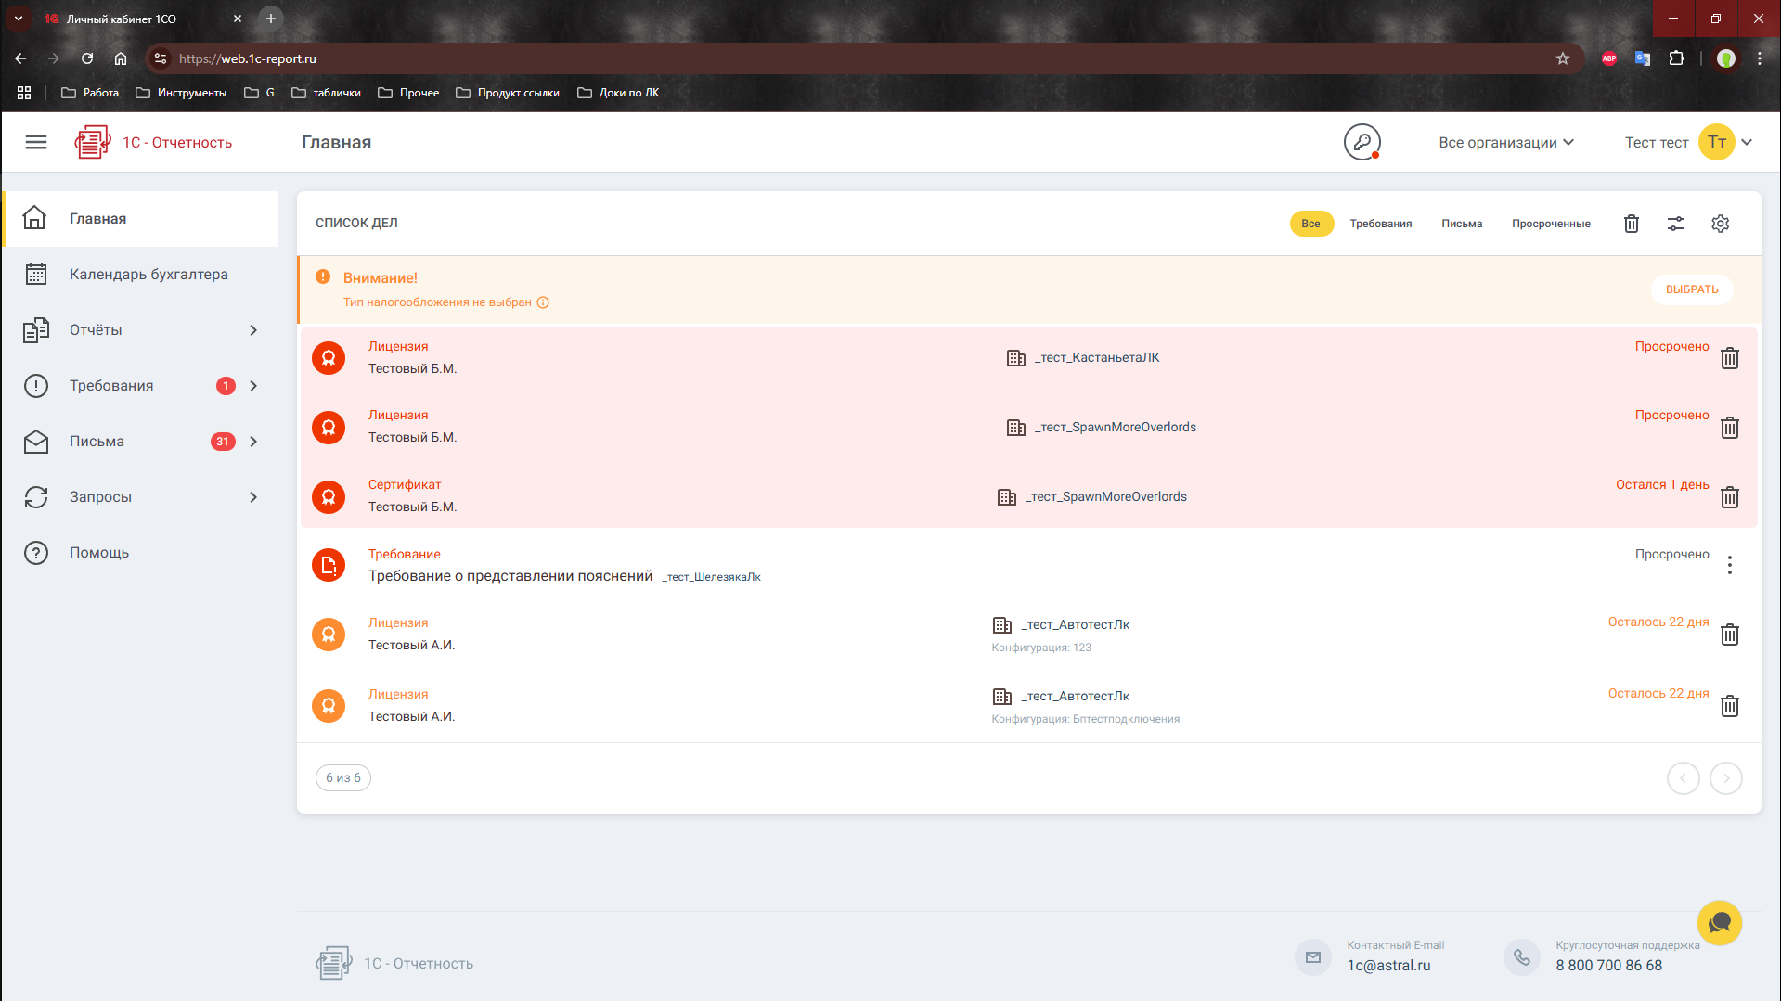Open the Помощь sidebar item
Screen dimensions: 1781x1001
[x=99, y=553]
